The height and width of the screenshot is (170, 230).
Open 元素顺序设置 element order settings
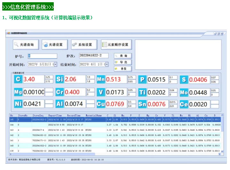(x=115, y=45)
